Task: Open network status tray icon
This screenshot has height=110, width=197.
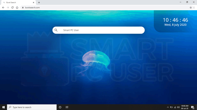Action: [x=175, y=107]
